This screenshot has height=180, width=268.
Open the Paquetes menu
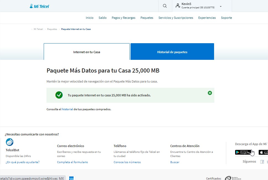point(147,18)
